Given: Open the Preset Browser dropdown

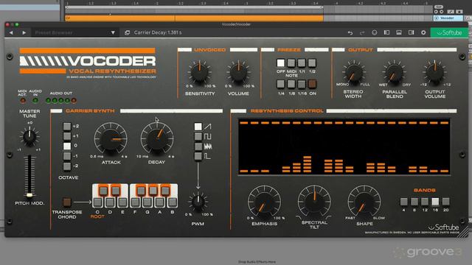Looking at the screenshot, I should 113,32.
